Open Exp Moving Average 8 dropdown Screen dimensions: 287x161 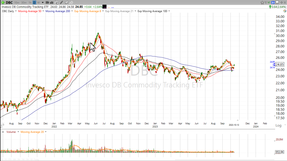103,11
